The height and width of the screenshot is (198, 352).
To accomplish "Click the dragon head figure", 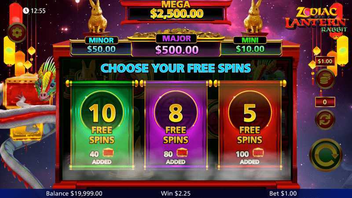I will [x=47, y=80].
